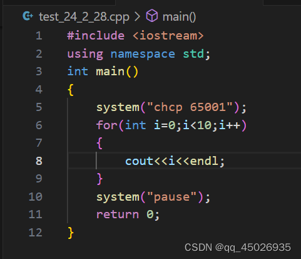Click the 'namespace' keyword

pyautogui.click(x=143, y=54)
